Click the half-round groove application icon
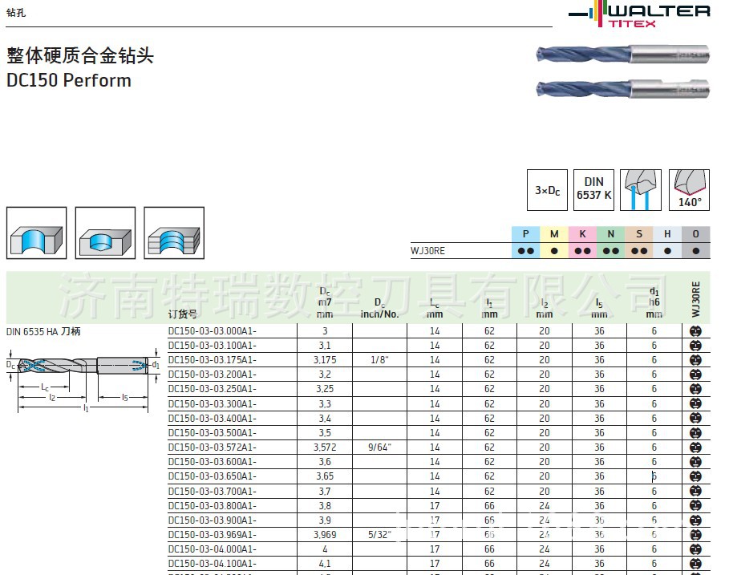 [37, 233]
